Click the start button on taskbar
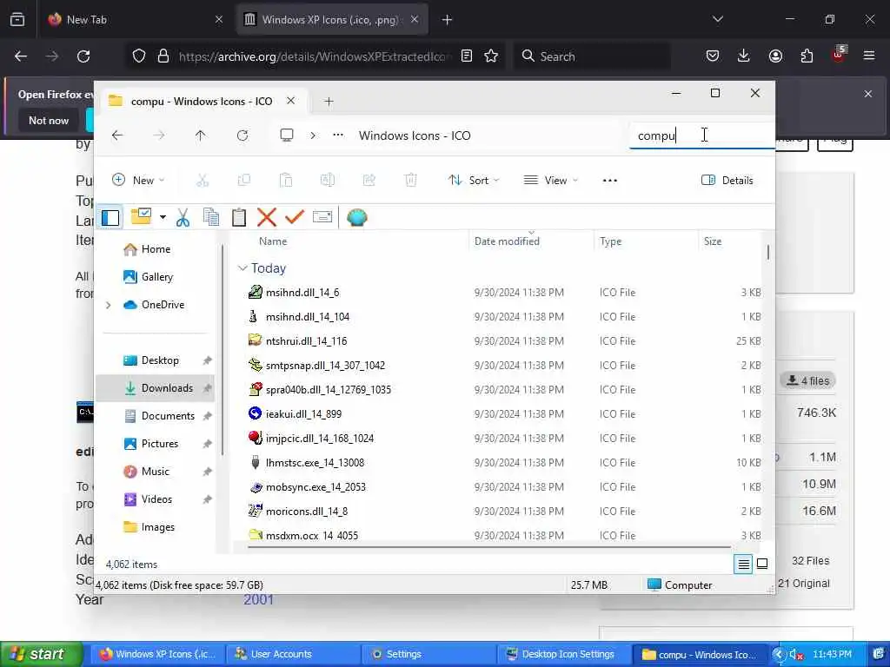Screen dimensions: 890x667 point(40,654)
